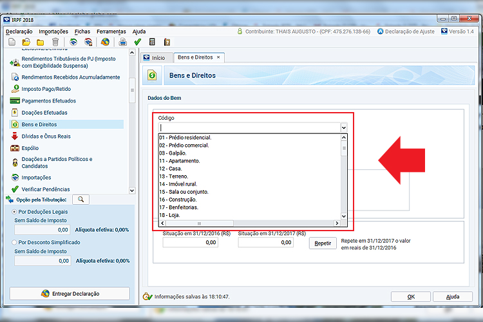Click the red-arrow Receita toolbar icon

pos(88,42)
